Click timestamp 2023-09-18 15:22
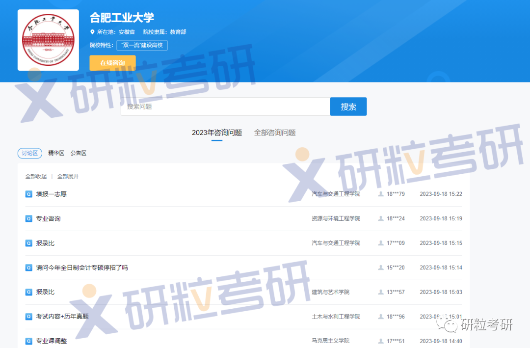 (x=441, y=194)
